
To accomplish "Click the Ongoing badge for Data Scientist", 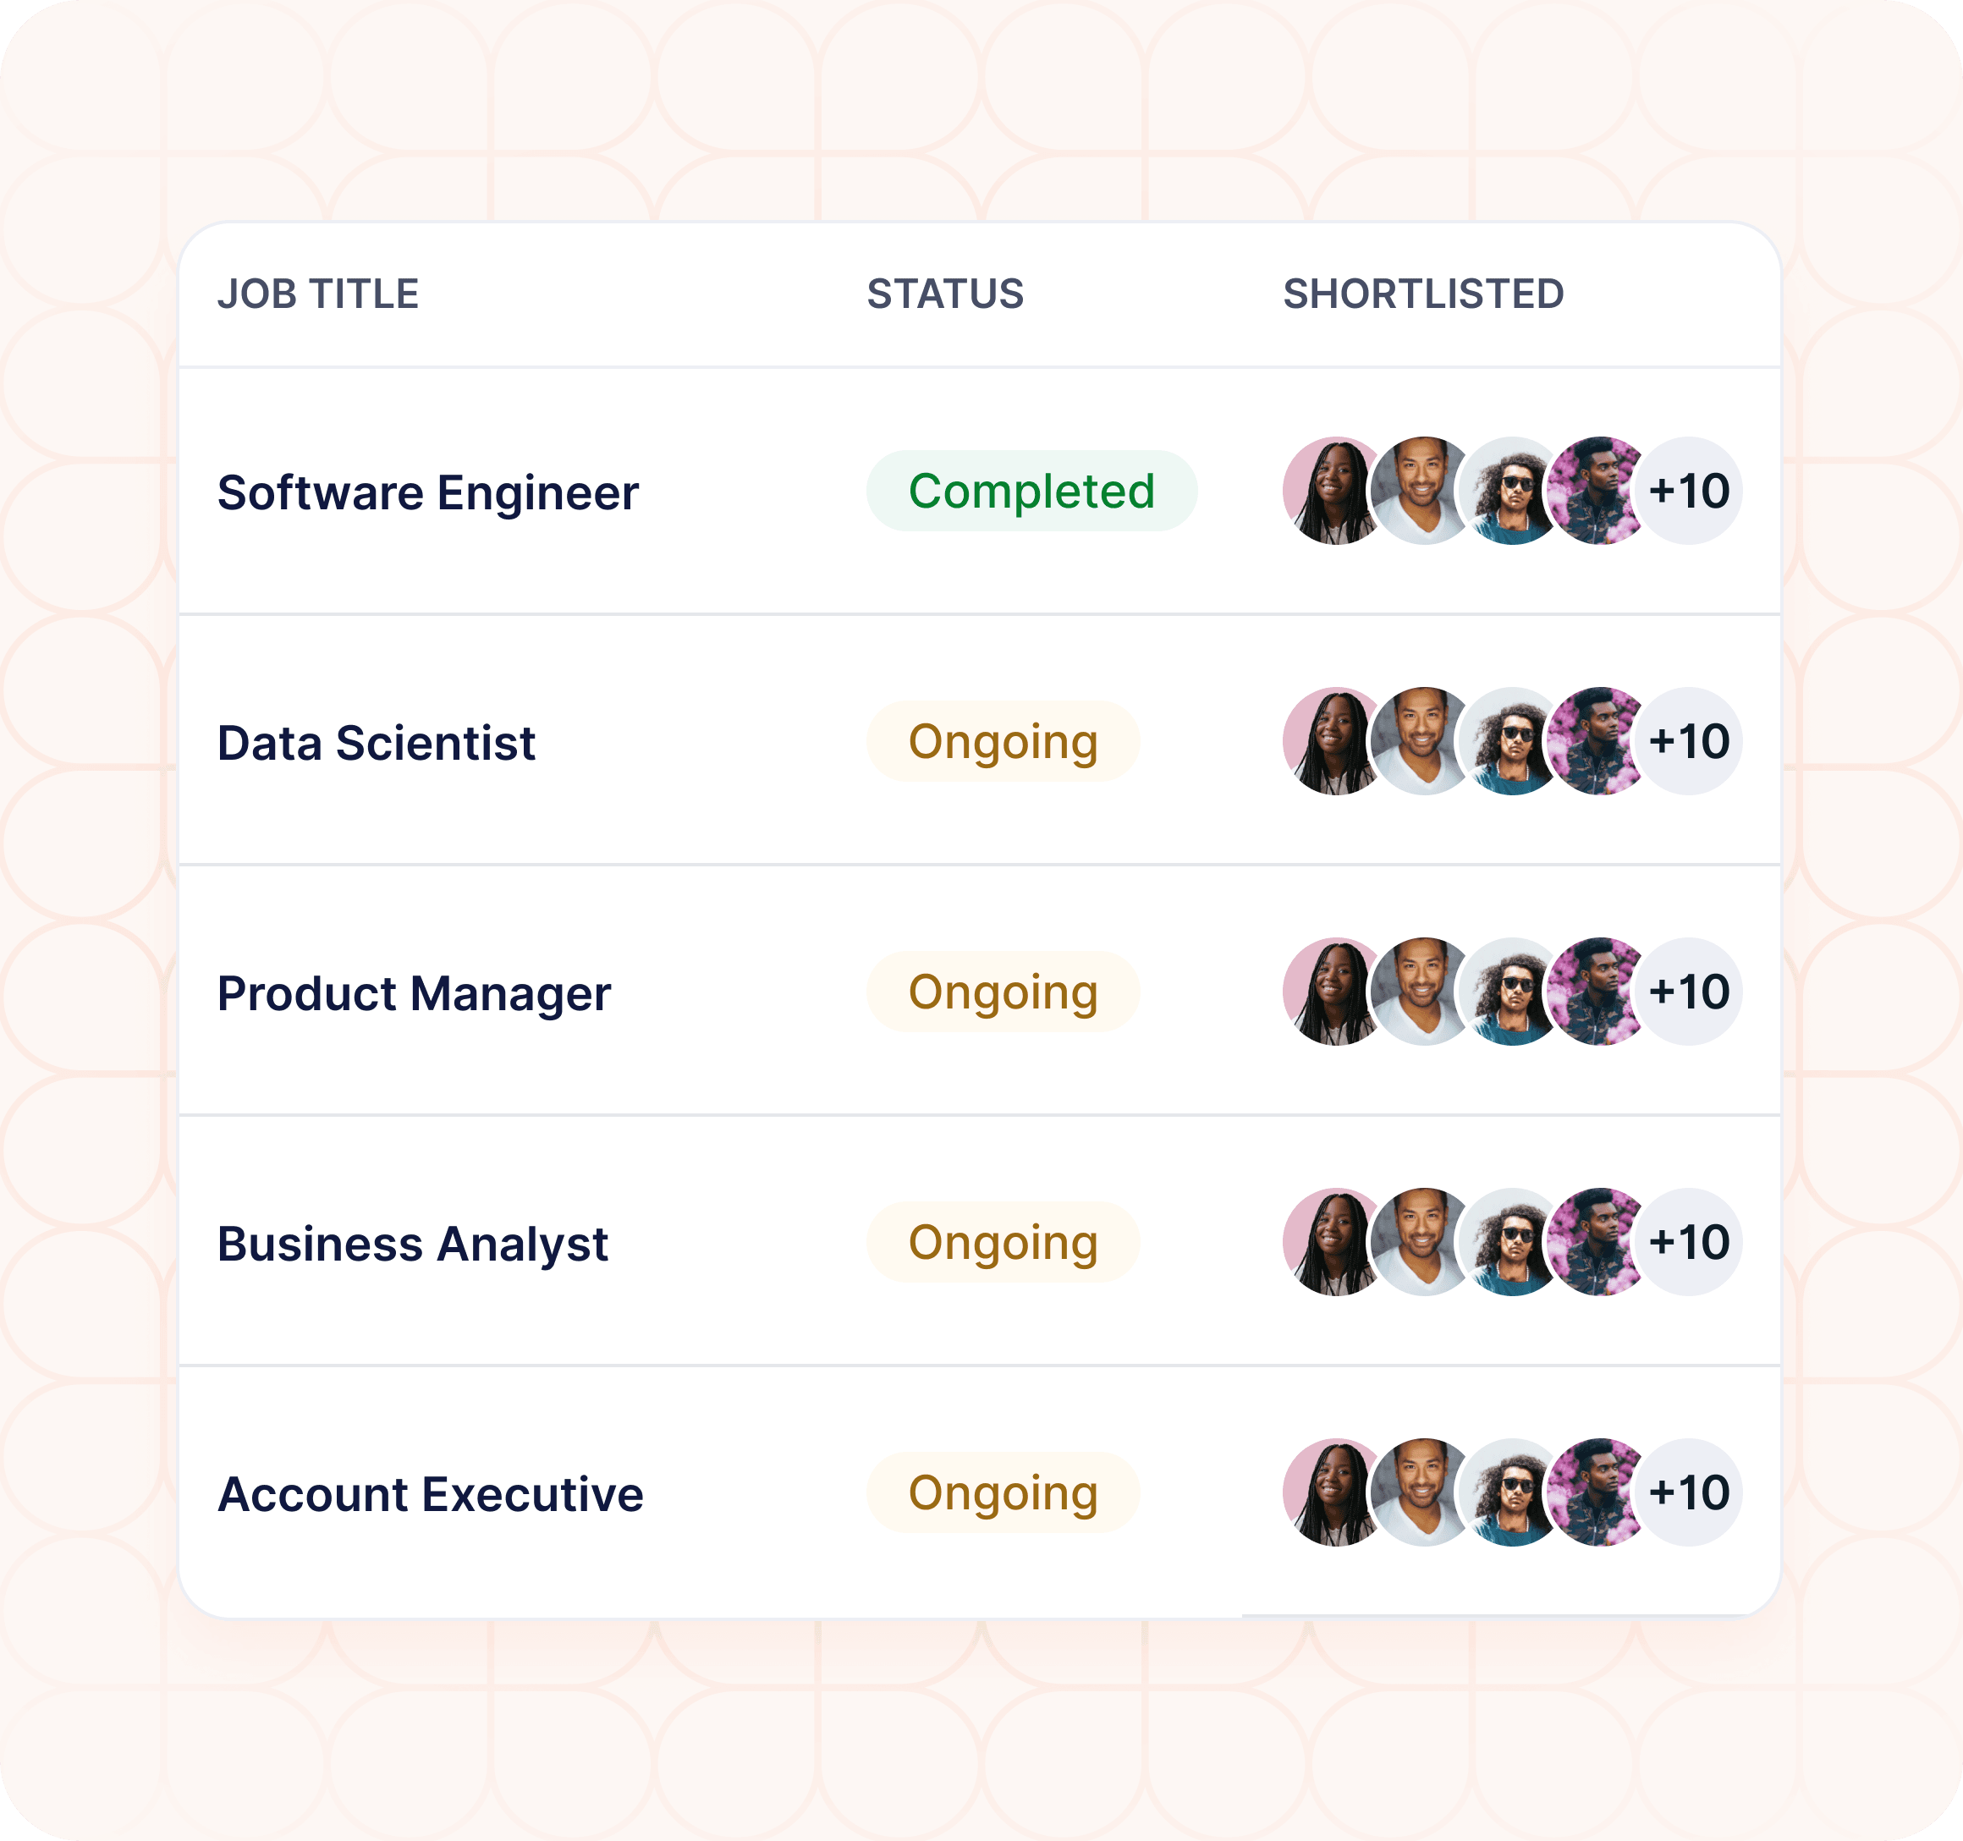I will point(1003,741).
